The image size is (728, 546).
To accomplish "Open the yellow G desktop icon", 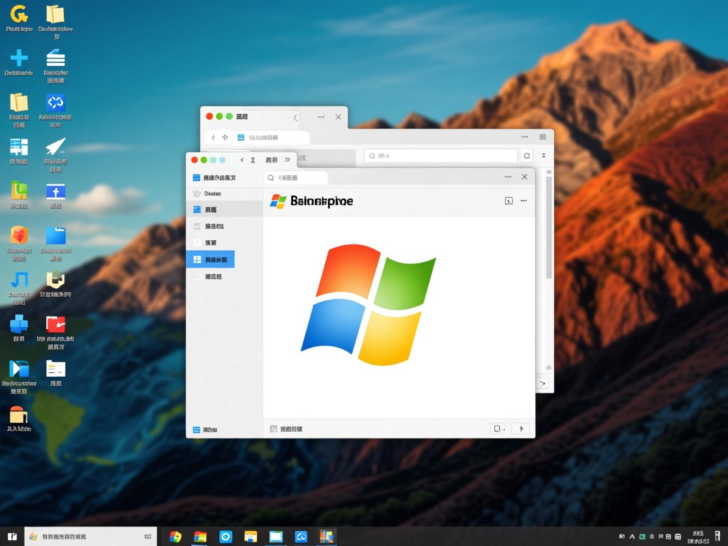I will click(x=19, y=14).
